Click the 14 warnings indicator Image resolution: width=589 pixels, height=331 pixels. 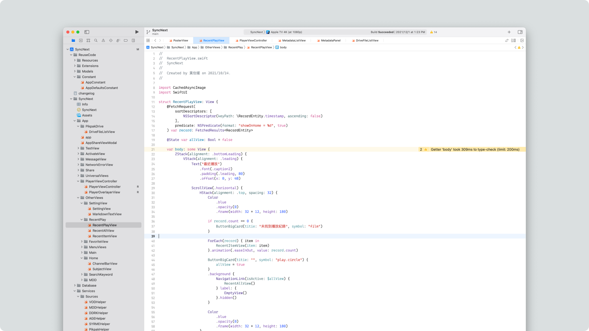point(433,32)
